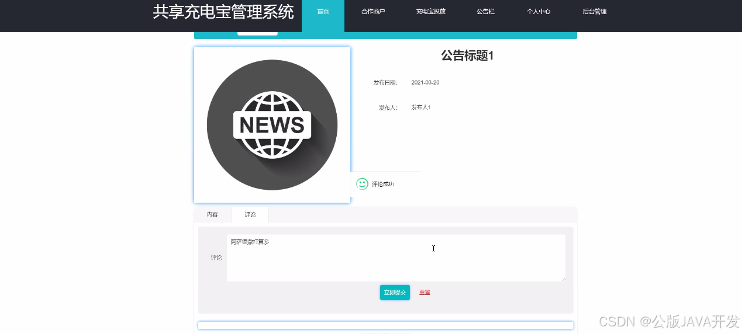Click the 立即提交 button
Viewport: 742px width, 334px height.
[395, 293]
